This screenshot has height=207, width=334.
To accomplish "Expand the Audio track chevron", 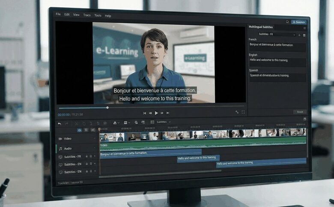I will pos(95,148).
